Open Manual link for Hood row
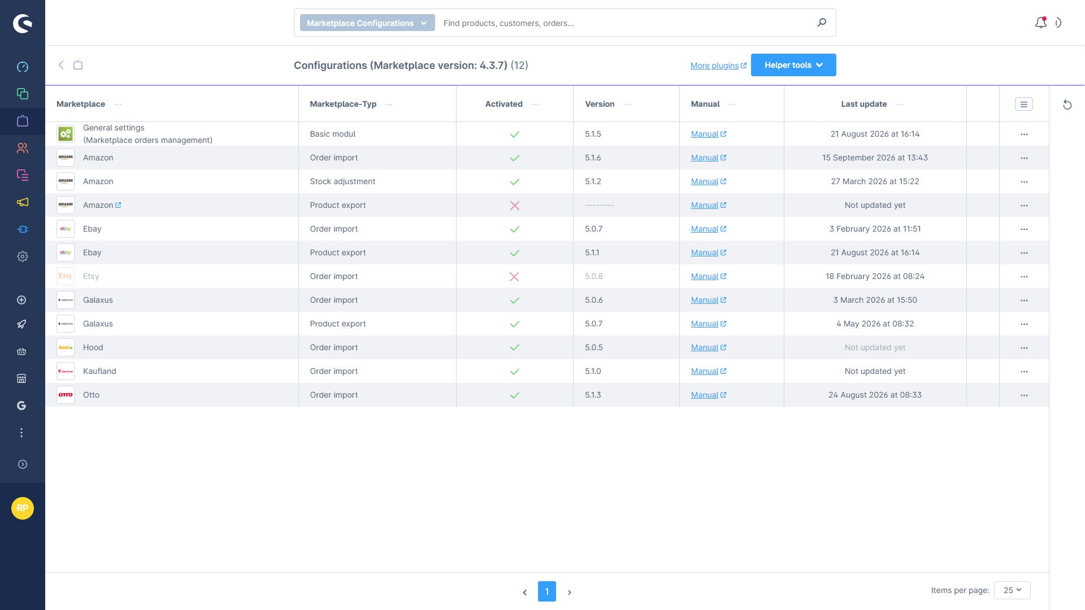This screenshot has height=610, width=1085. click(709, 347)
